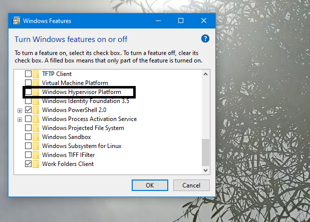Click the scroll down arrow of feature list
Screen dimensions: 310x222
(206, 170)
